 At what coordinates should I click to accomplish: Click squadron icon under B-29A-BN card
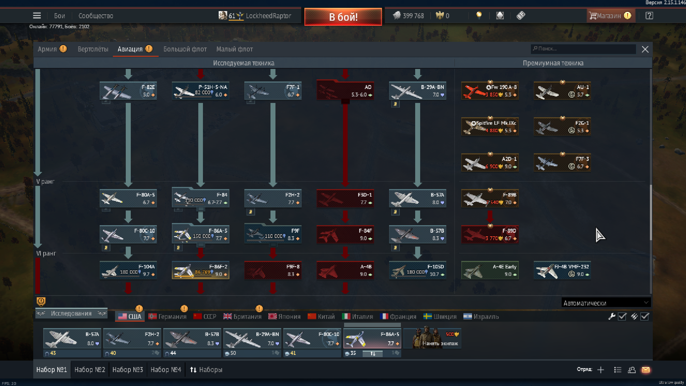(395, 104)
